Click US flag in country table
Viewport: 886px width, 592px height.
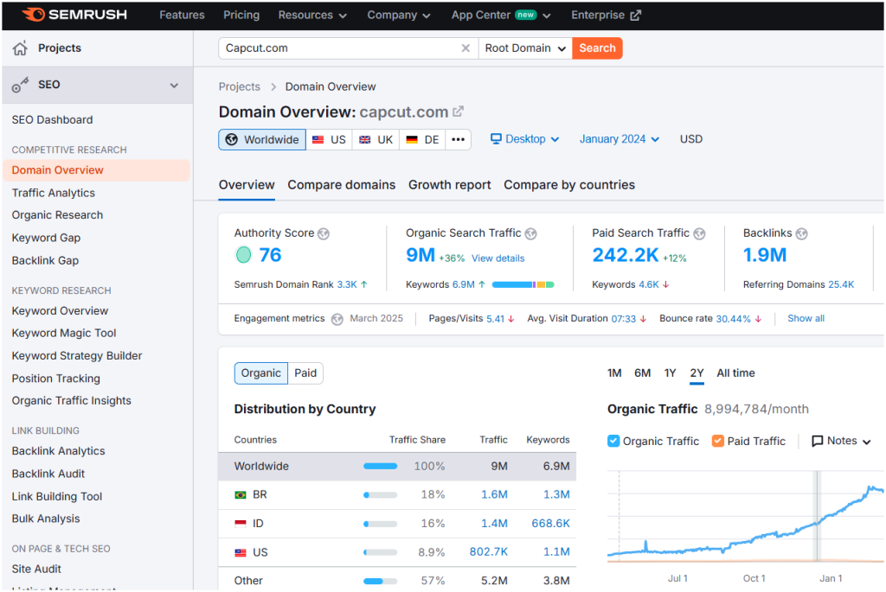(x=241, y=552)
